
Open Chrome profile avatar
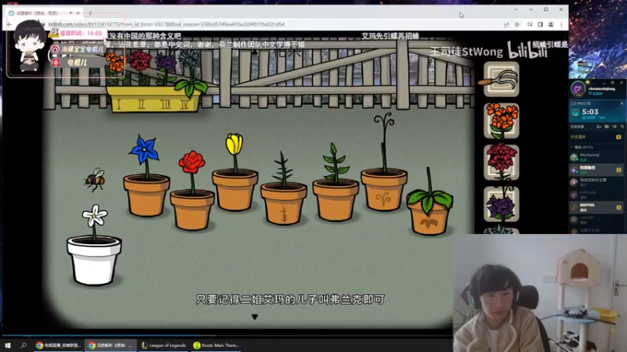point(551,24)
